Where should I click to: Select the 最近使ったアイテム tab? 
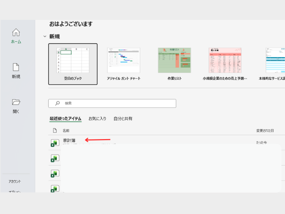(66, 118)
